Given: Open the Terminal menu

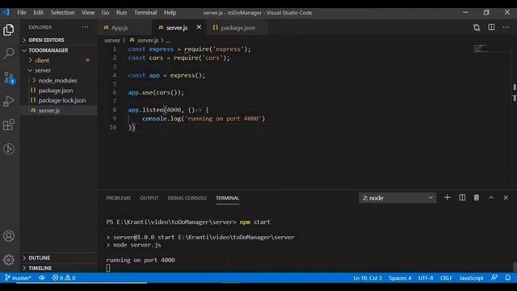Looking at the screenshot, I should tap(145, 13).
